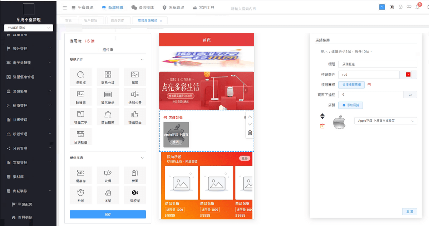This screenshot has height=226, width=429.
Task: Click the lock screen icon in header
Action: (400, 7)
